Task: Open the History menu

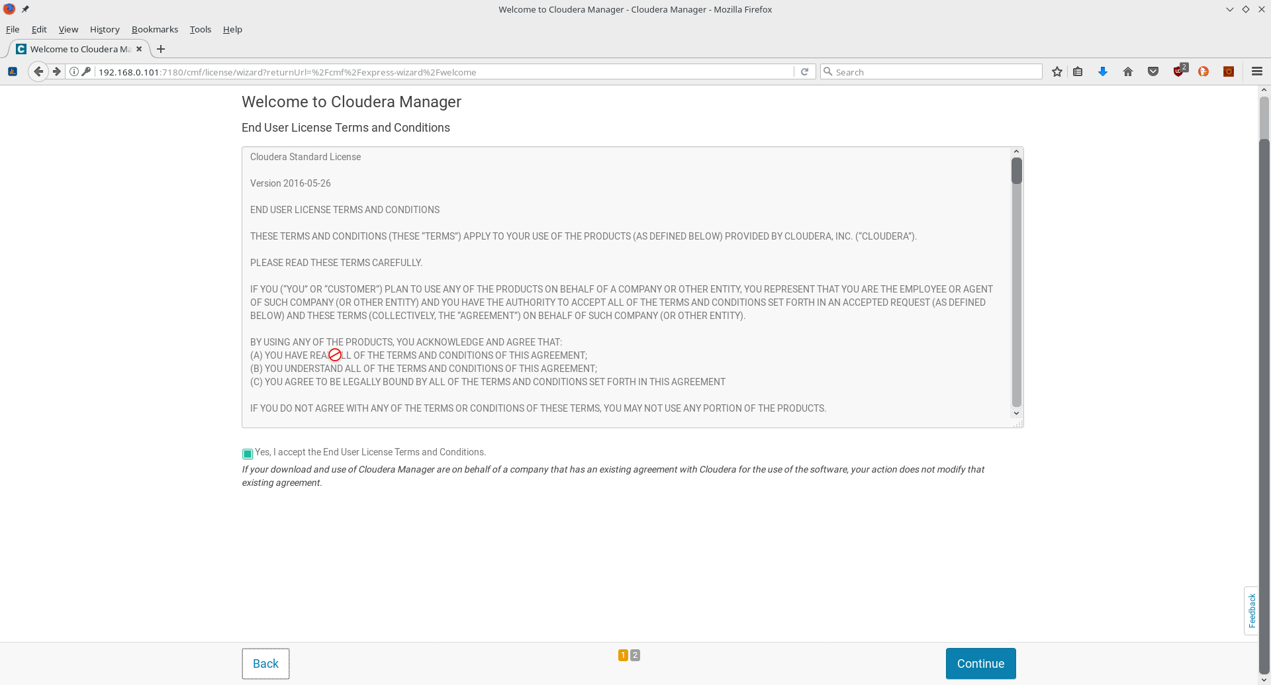Action: coord(105,29)
